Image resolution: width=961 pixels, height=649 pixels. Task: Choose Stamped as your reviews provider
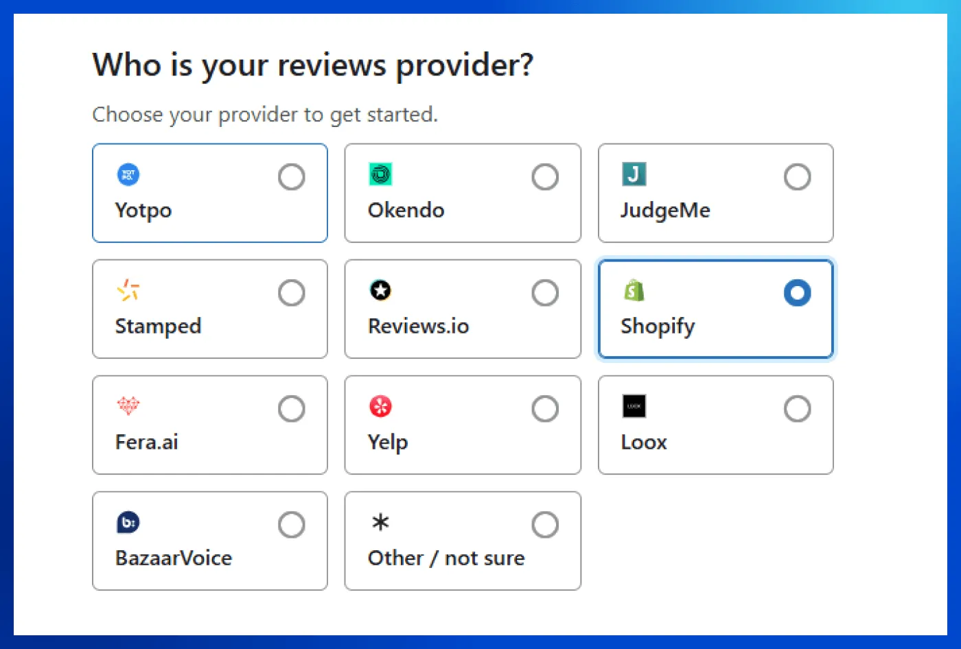point(209,309)
